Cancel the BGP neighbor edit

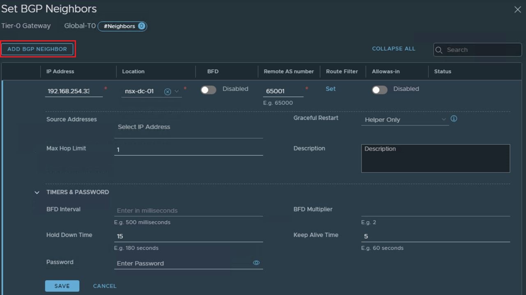point(105,286)
